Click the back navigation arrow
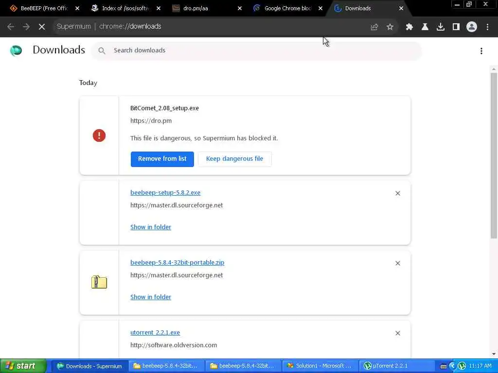This screenshot has width=498, height=373. pos(11,27)
